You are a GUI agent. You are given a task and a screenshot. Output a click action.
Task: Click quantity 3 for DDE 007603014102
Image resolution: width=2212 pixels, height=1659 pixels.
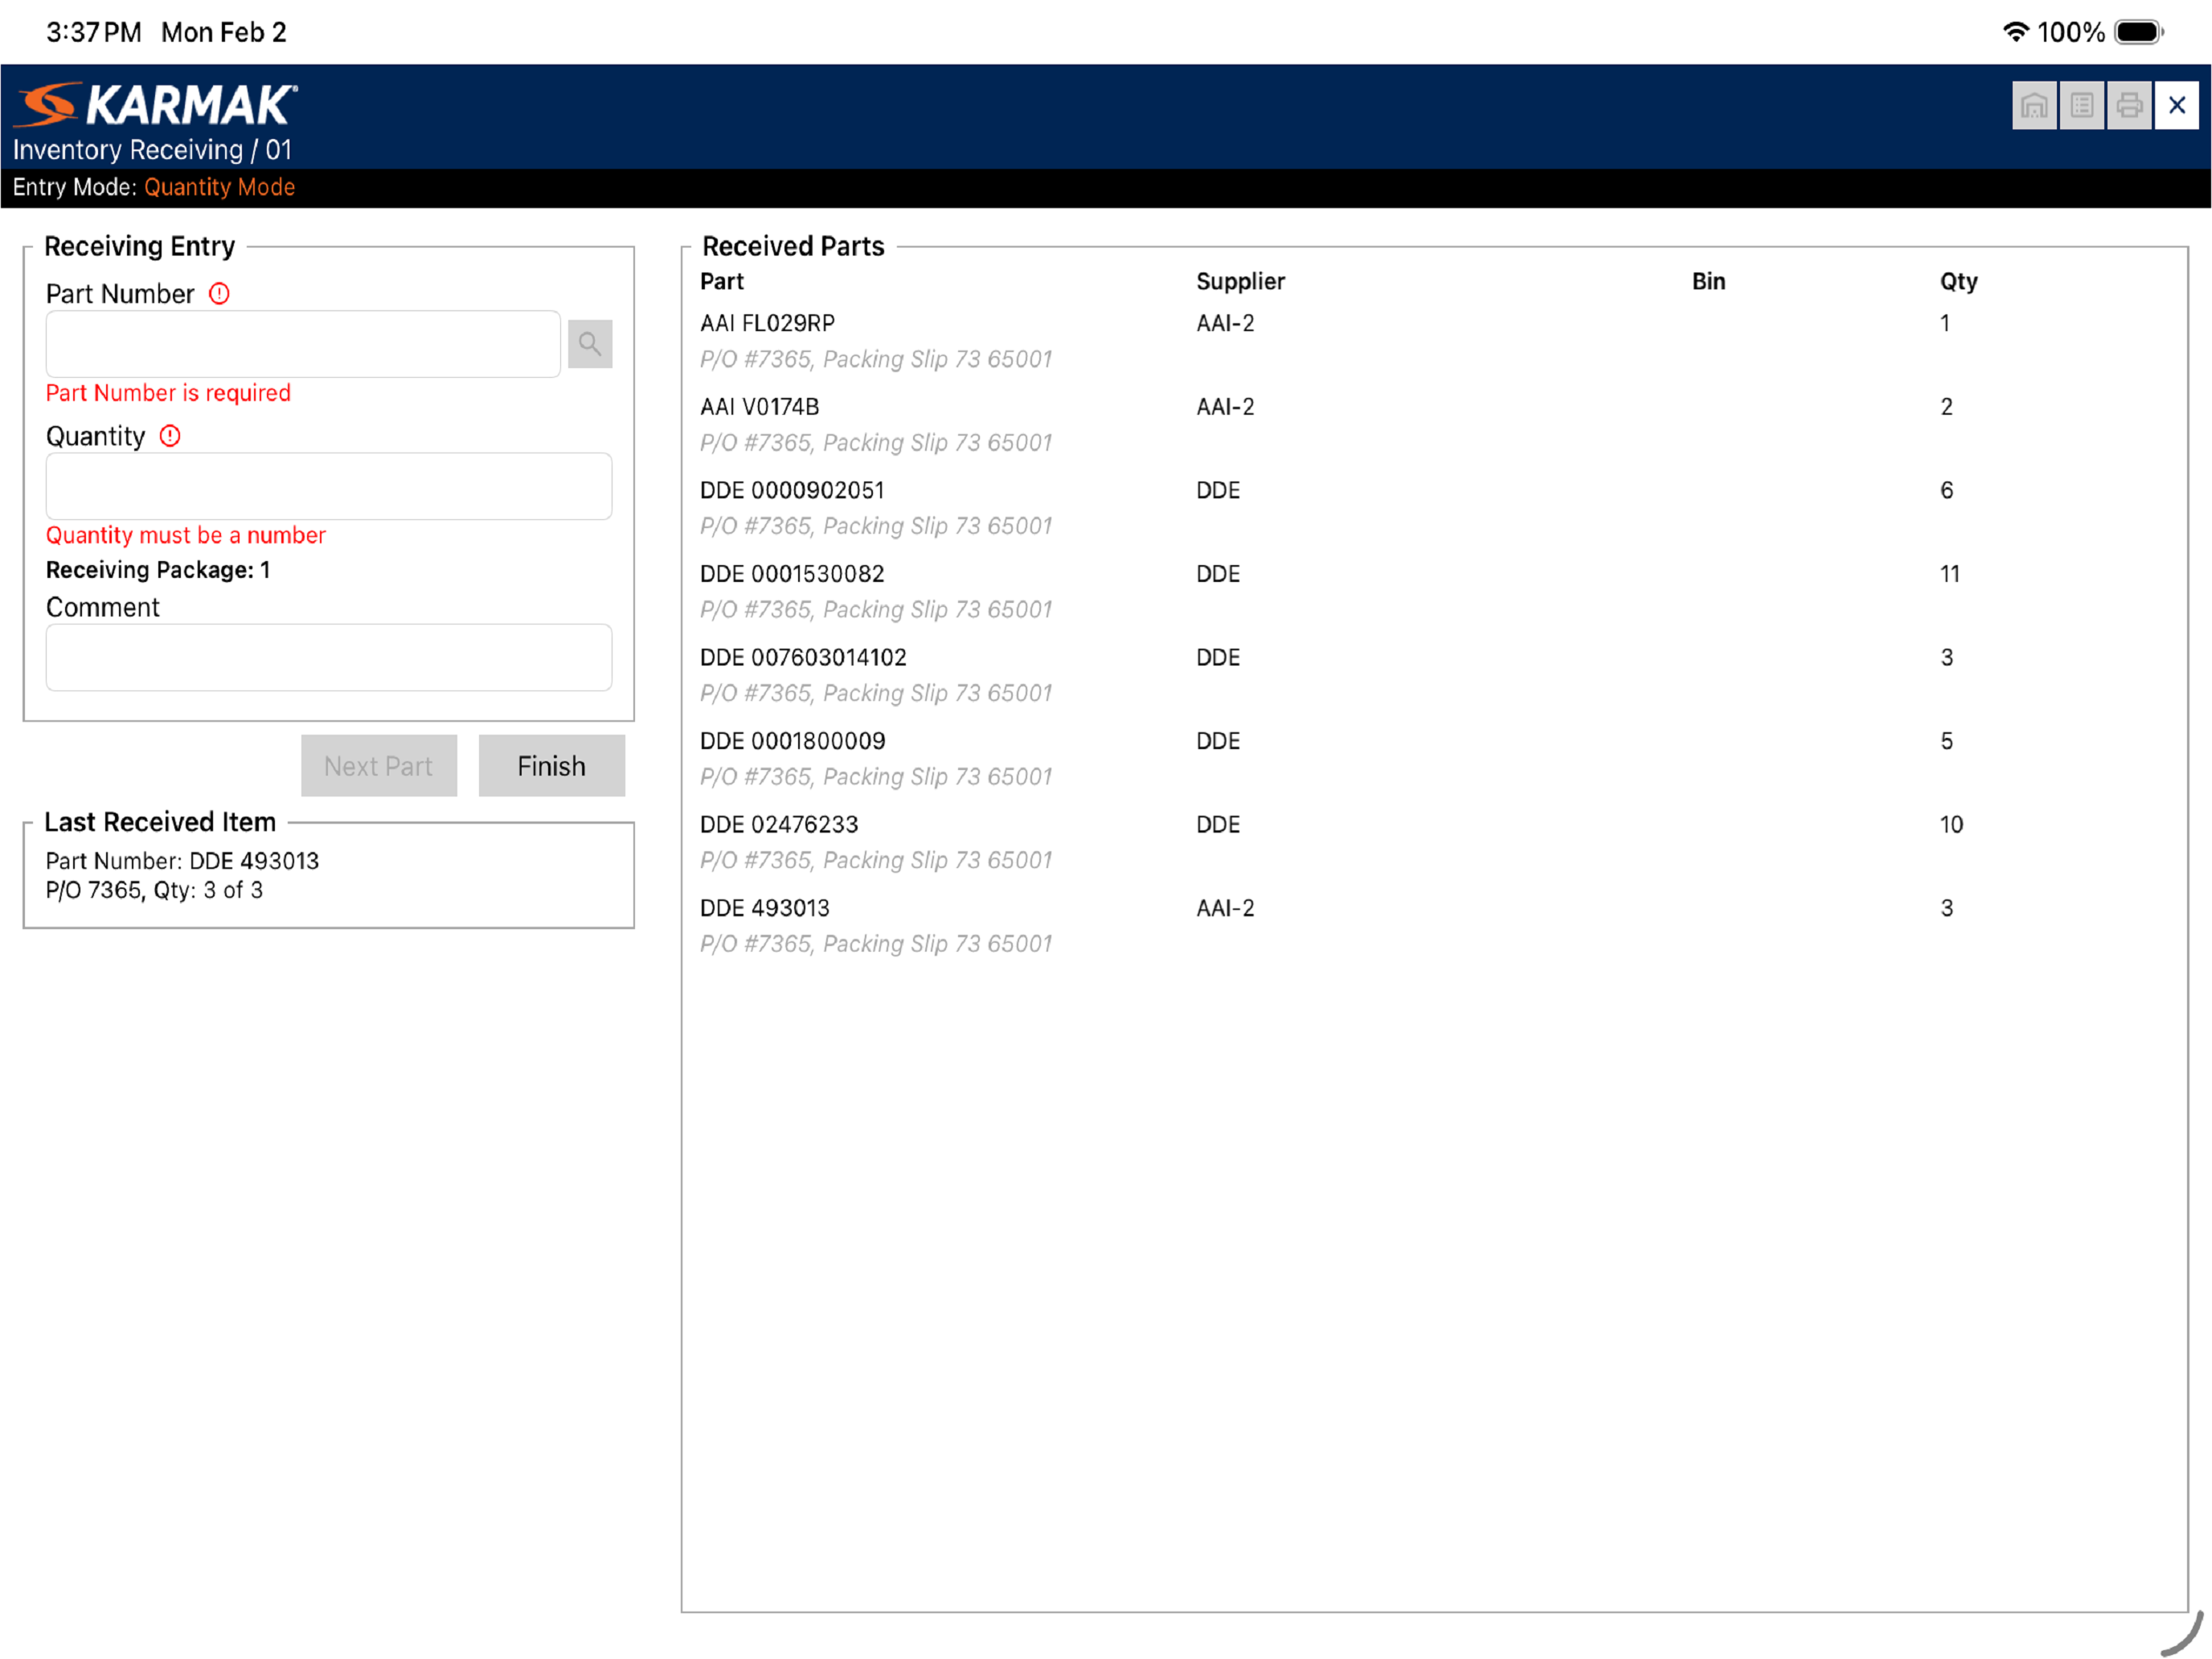(1946, 657)
